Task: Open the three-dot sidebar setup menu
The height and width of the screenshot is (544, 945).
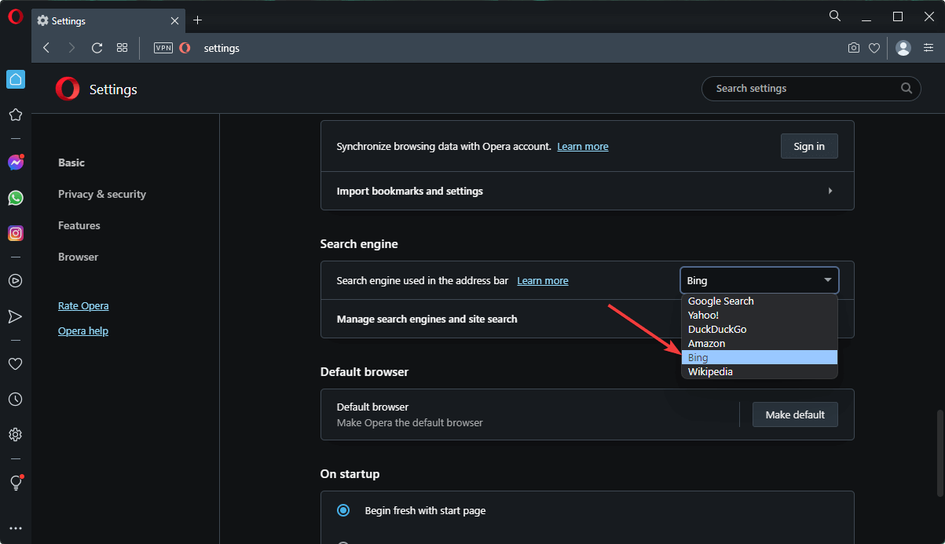Action: [15, 529]
